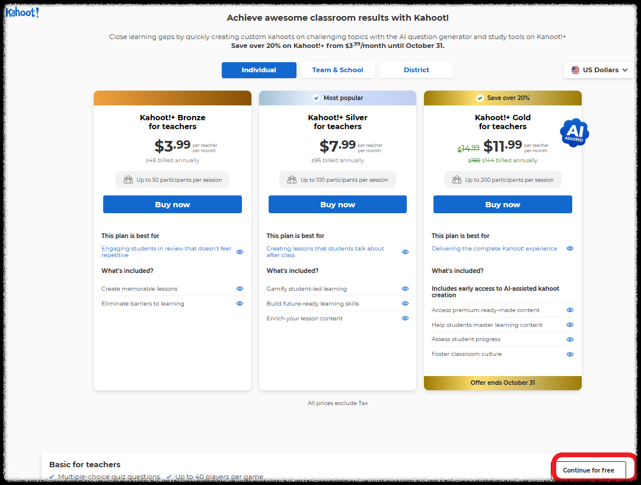The image size is (641, 485).
Task: Click Up to 50 participants per session pill
Action: pos(173,179)
